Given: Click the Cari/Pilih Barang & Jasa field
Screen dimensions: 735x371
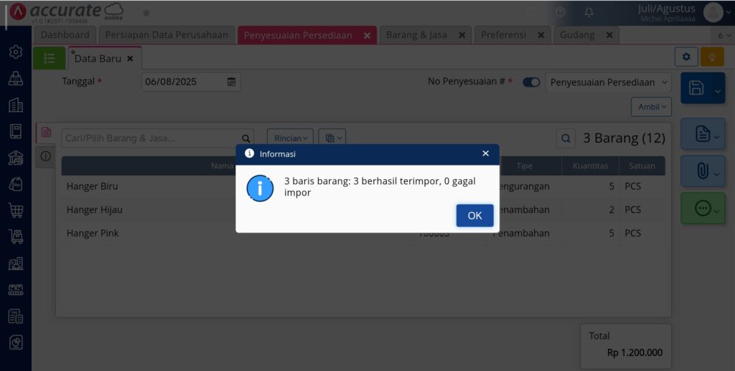Looking at the screenshot, I should click(152, 138).
